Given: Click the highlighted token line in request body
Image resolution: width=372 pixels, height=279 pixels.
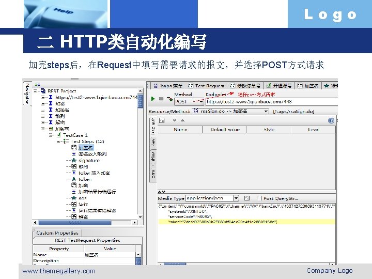Looking at the screenshot, I should pyautogui.click(x=247, y=222).
